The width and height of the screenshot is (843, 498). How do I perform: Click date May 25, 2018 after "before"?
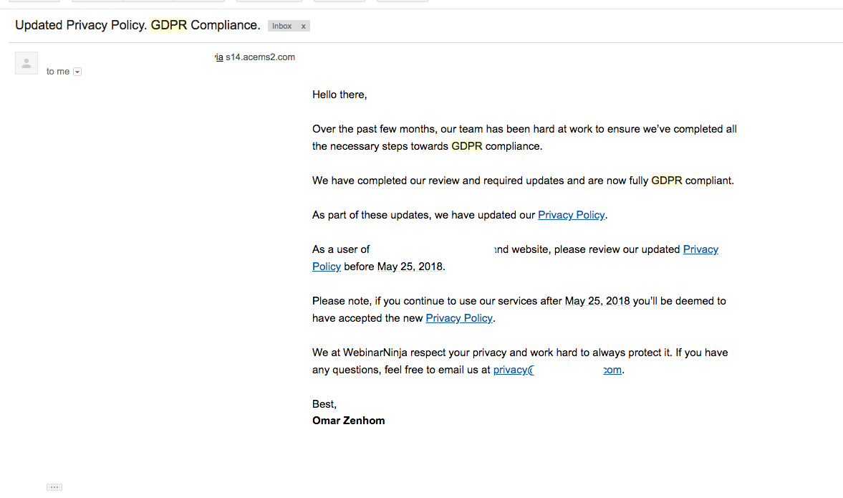[410, 267]
